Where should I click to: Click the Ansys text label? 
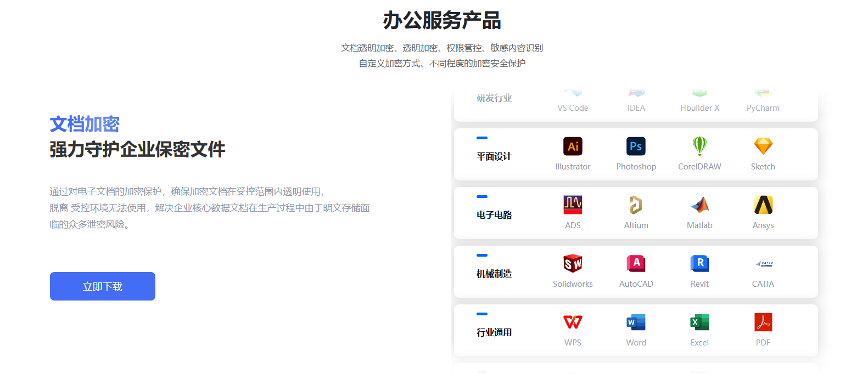(x=763, y=225)
